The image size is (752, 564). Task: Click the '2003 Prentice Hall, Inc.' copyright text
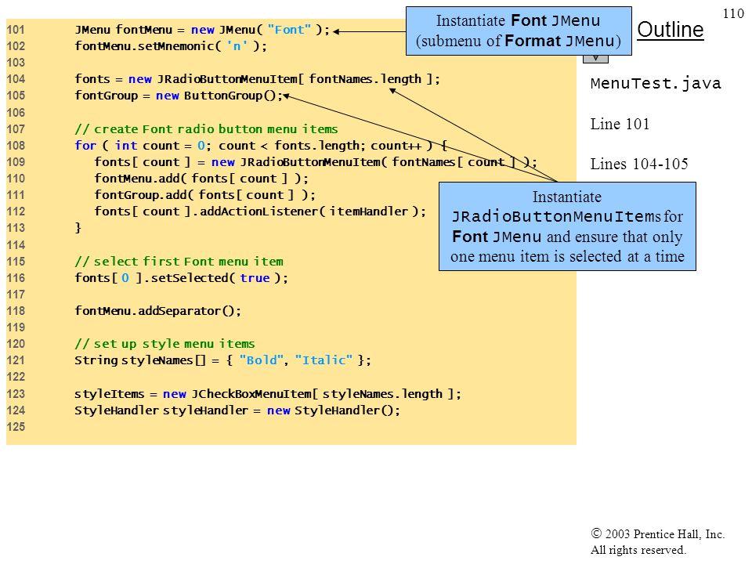657,533
